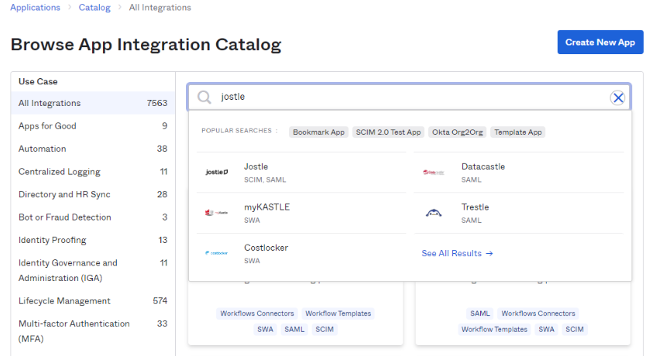The image size is (656, 356).
Task: Open the myKASTLE app logo
Action: click(x=217, y=213)
